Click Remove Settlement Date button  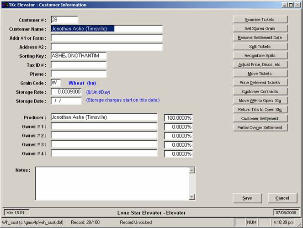(260, 37)
